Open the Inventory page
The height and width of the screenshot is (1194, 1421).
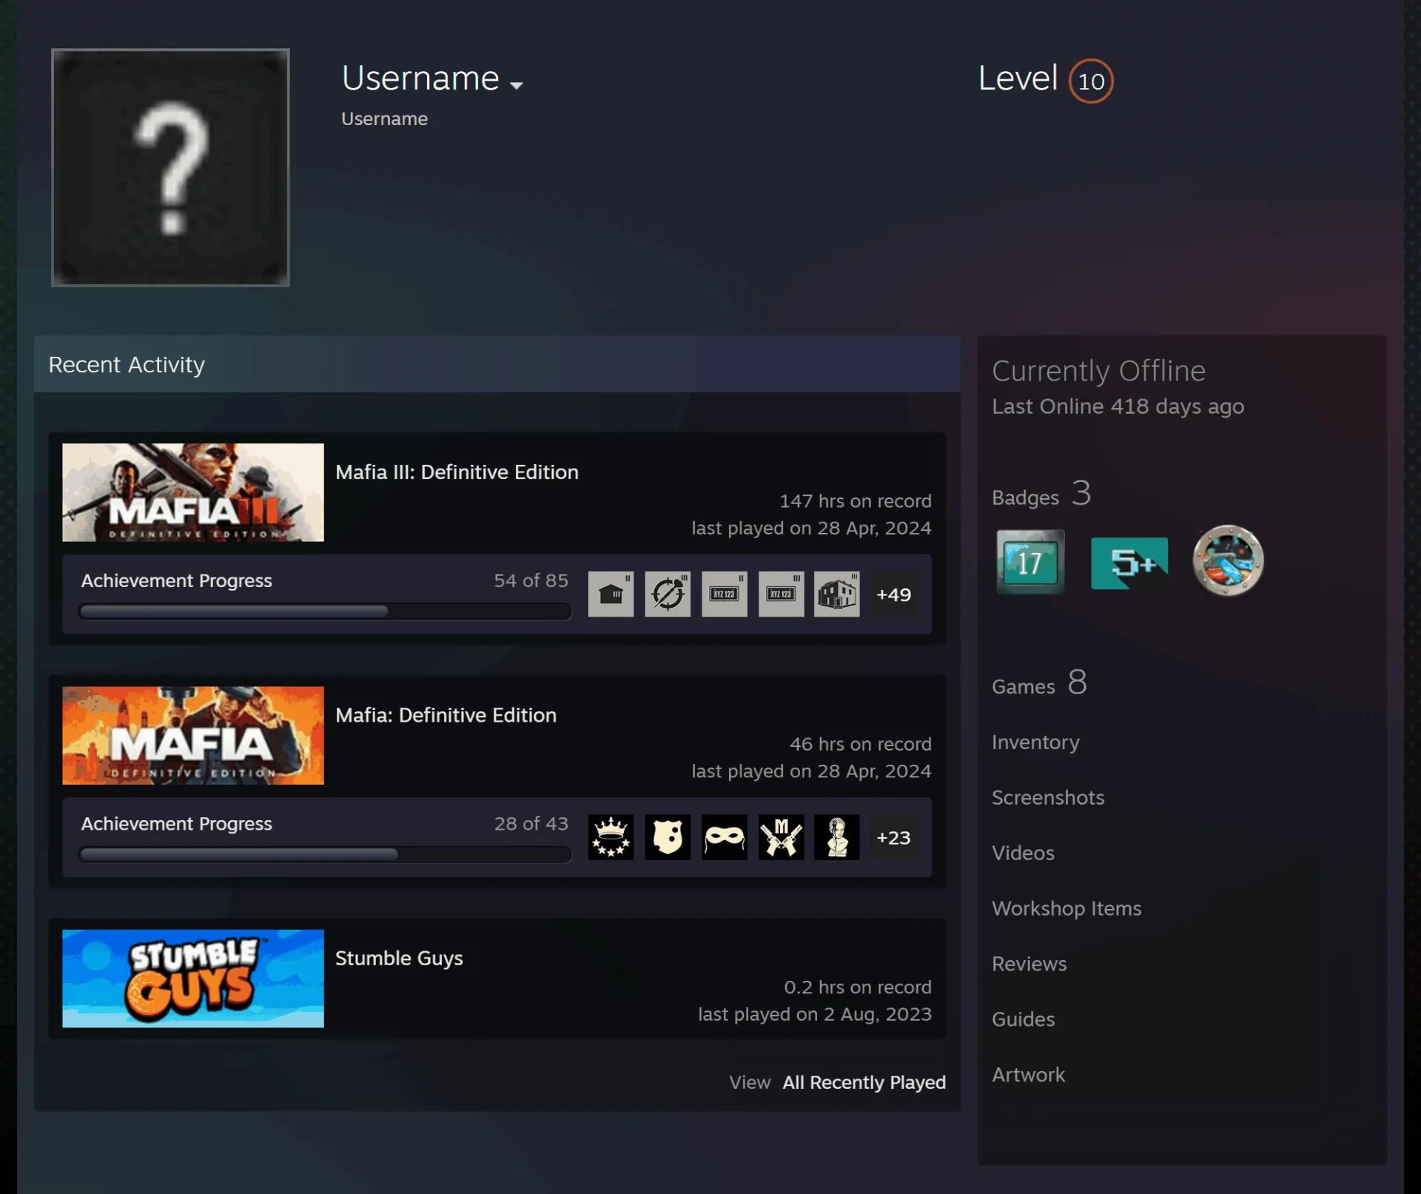pyautogui.click(x=1035, y=742)
